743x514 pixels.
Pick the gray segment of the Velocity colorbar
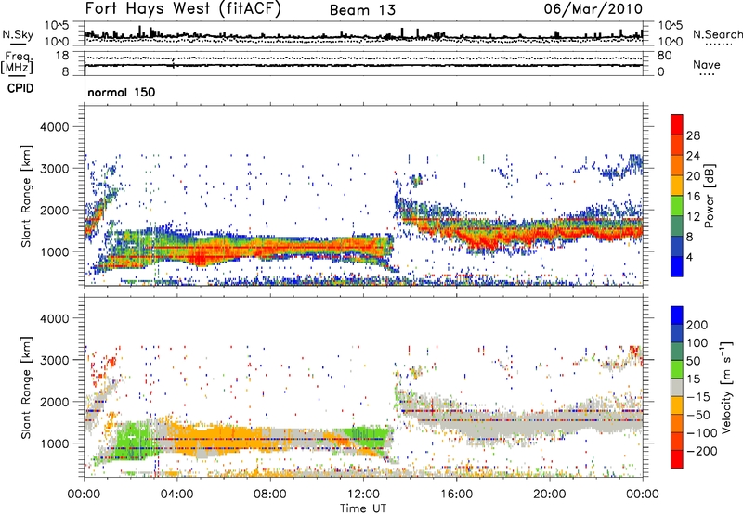coord(677,388)
